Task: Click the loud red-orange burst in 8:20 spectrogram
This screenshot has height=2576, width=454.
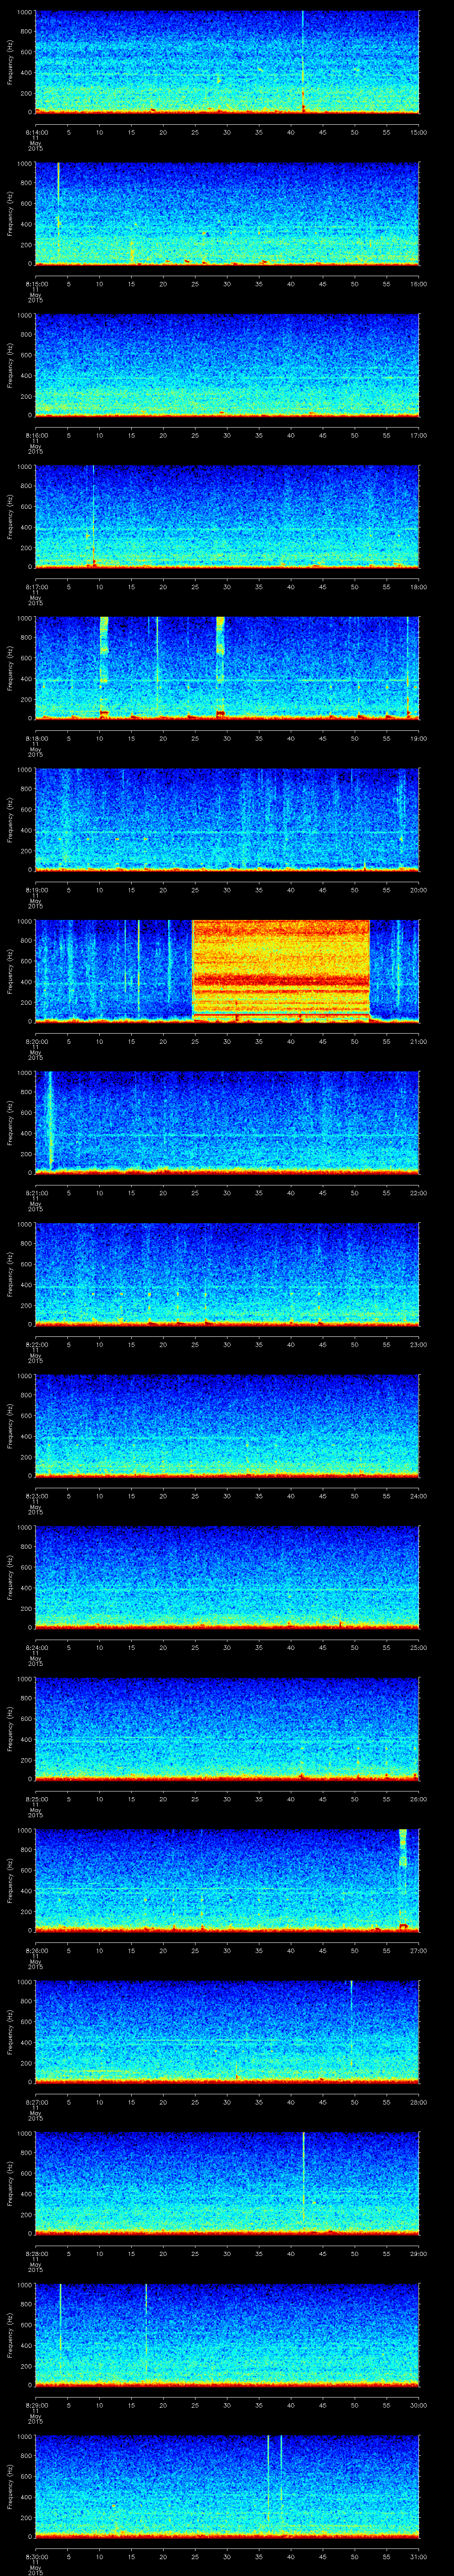Action: pyautogui.click(x=280, y=970)
